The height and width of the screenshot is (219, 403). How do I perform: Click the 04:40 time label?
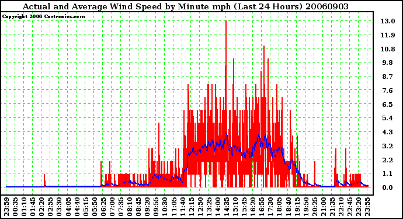click(77, 207)
